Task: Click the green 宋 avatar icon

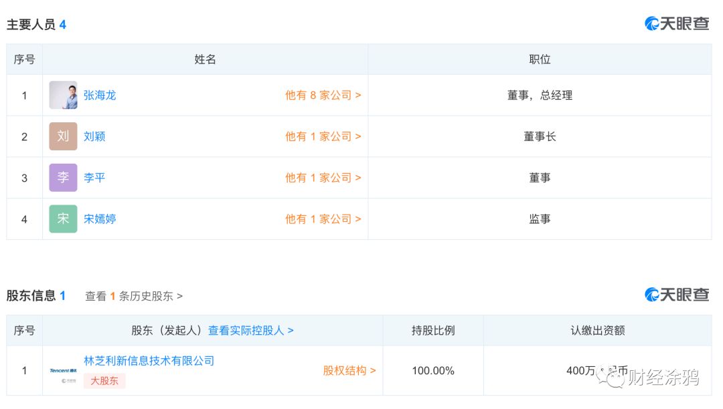Action: pyautogui.click(x=63, y=219)
